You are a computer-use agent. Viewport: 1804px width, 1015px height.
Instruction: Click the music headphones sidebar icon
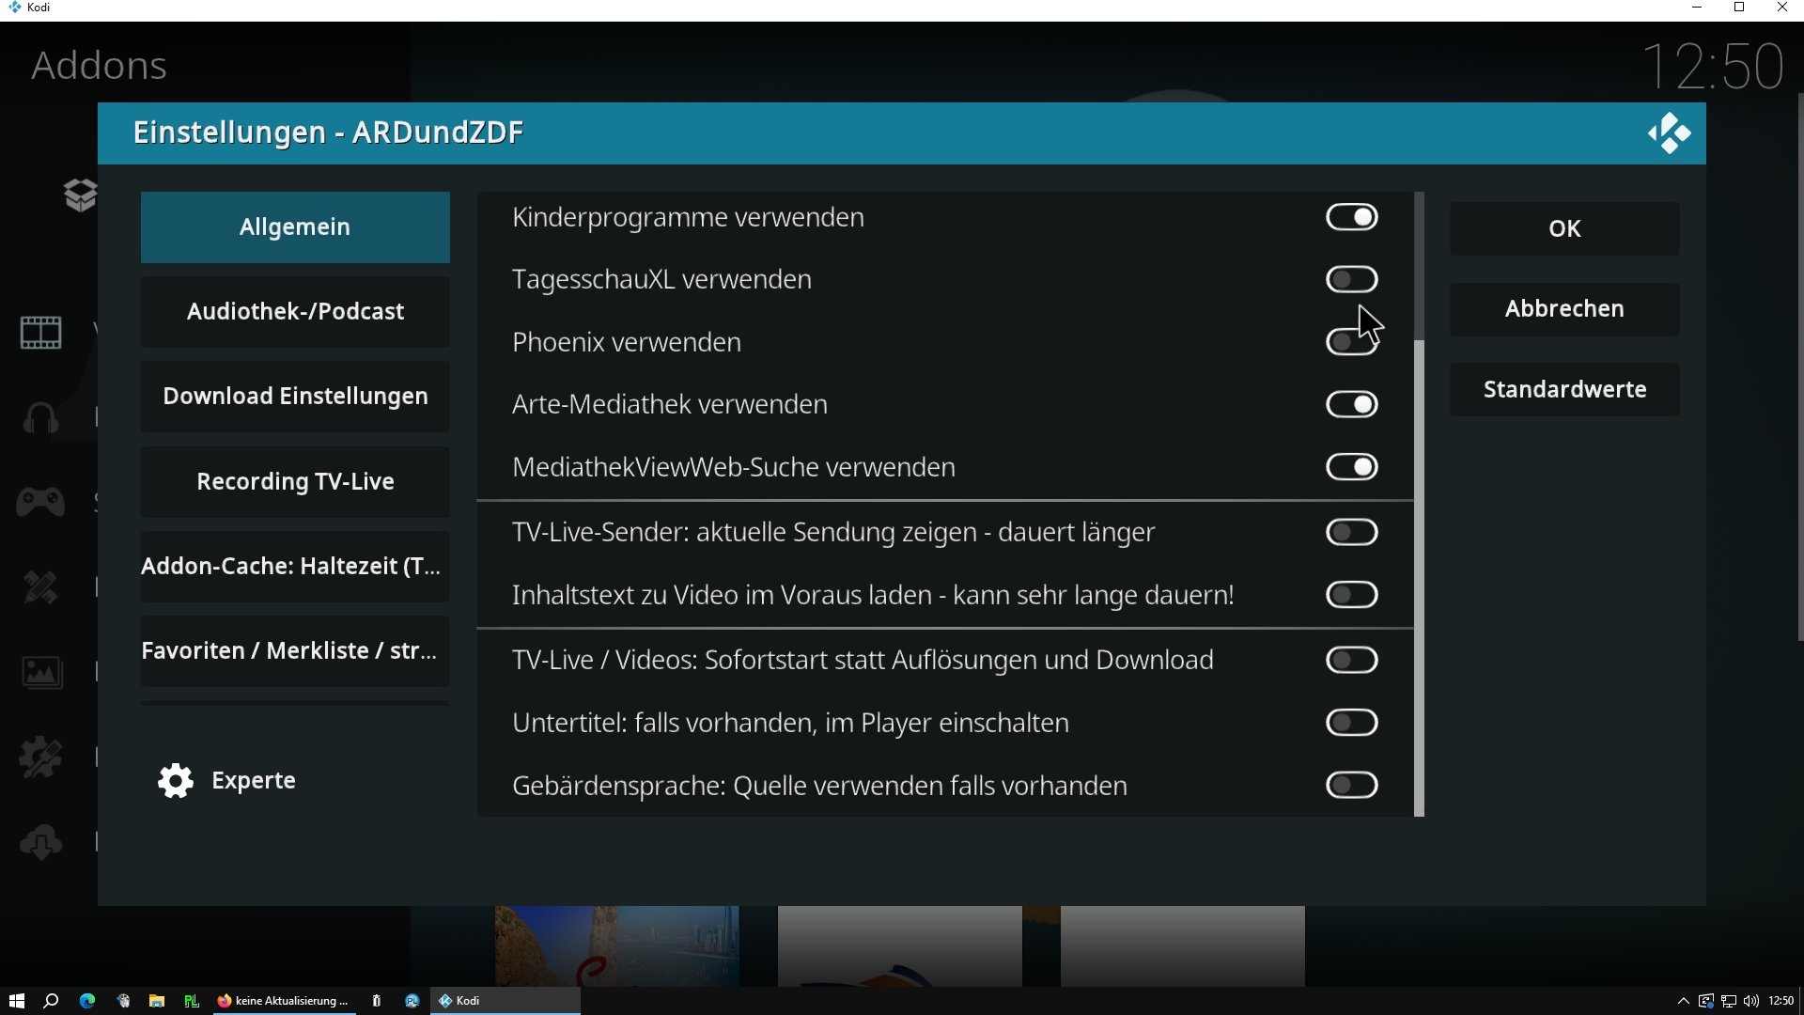tap(41, 417)
